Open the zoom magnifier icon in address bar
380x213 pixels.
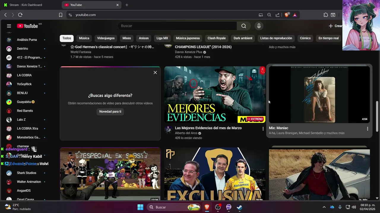pyautogui.click(x=269, y=15)
